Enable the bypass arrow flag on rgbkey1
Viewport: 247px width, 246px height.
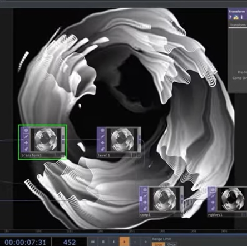pos(213,202)
